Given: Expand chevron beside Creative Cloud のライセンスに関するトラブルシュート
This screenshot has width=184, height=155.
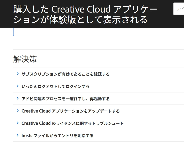Looking at the screenshot, I should pos(18,123).
